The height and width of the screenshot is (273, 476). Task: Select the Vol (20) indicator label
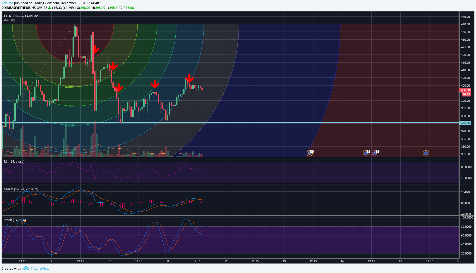point(9,20)
